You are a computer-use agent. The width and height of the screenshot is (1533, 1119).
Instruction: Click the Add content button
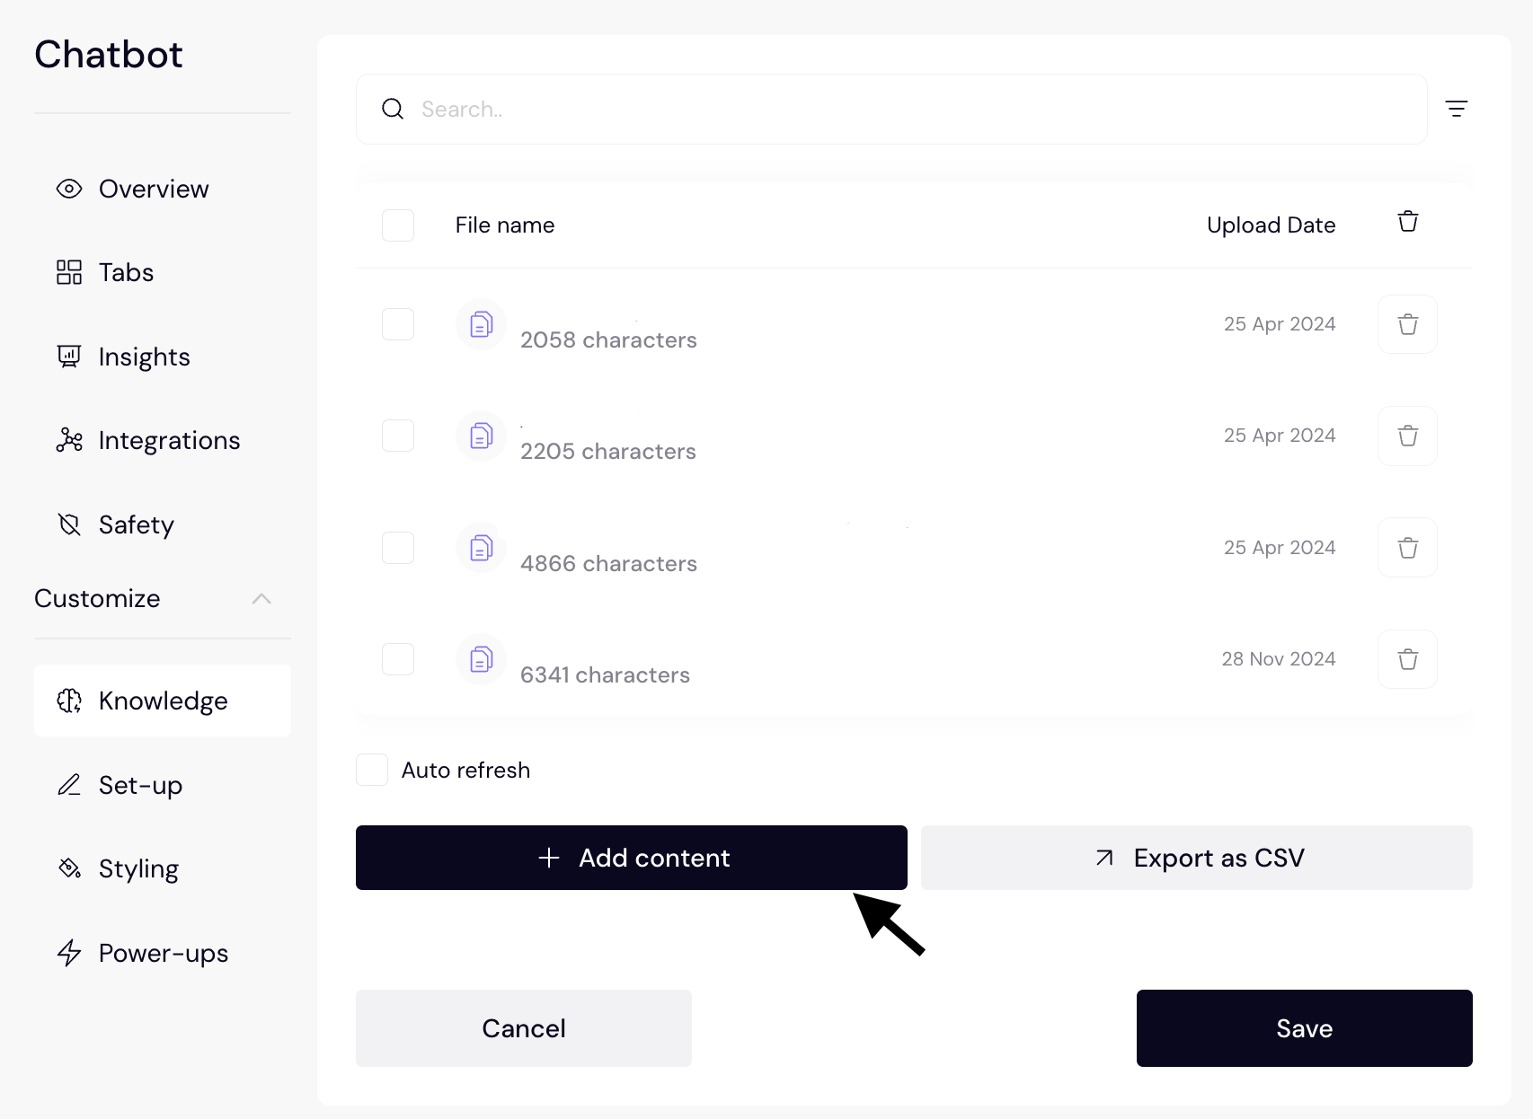[632, 858]
